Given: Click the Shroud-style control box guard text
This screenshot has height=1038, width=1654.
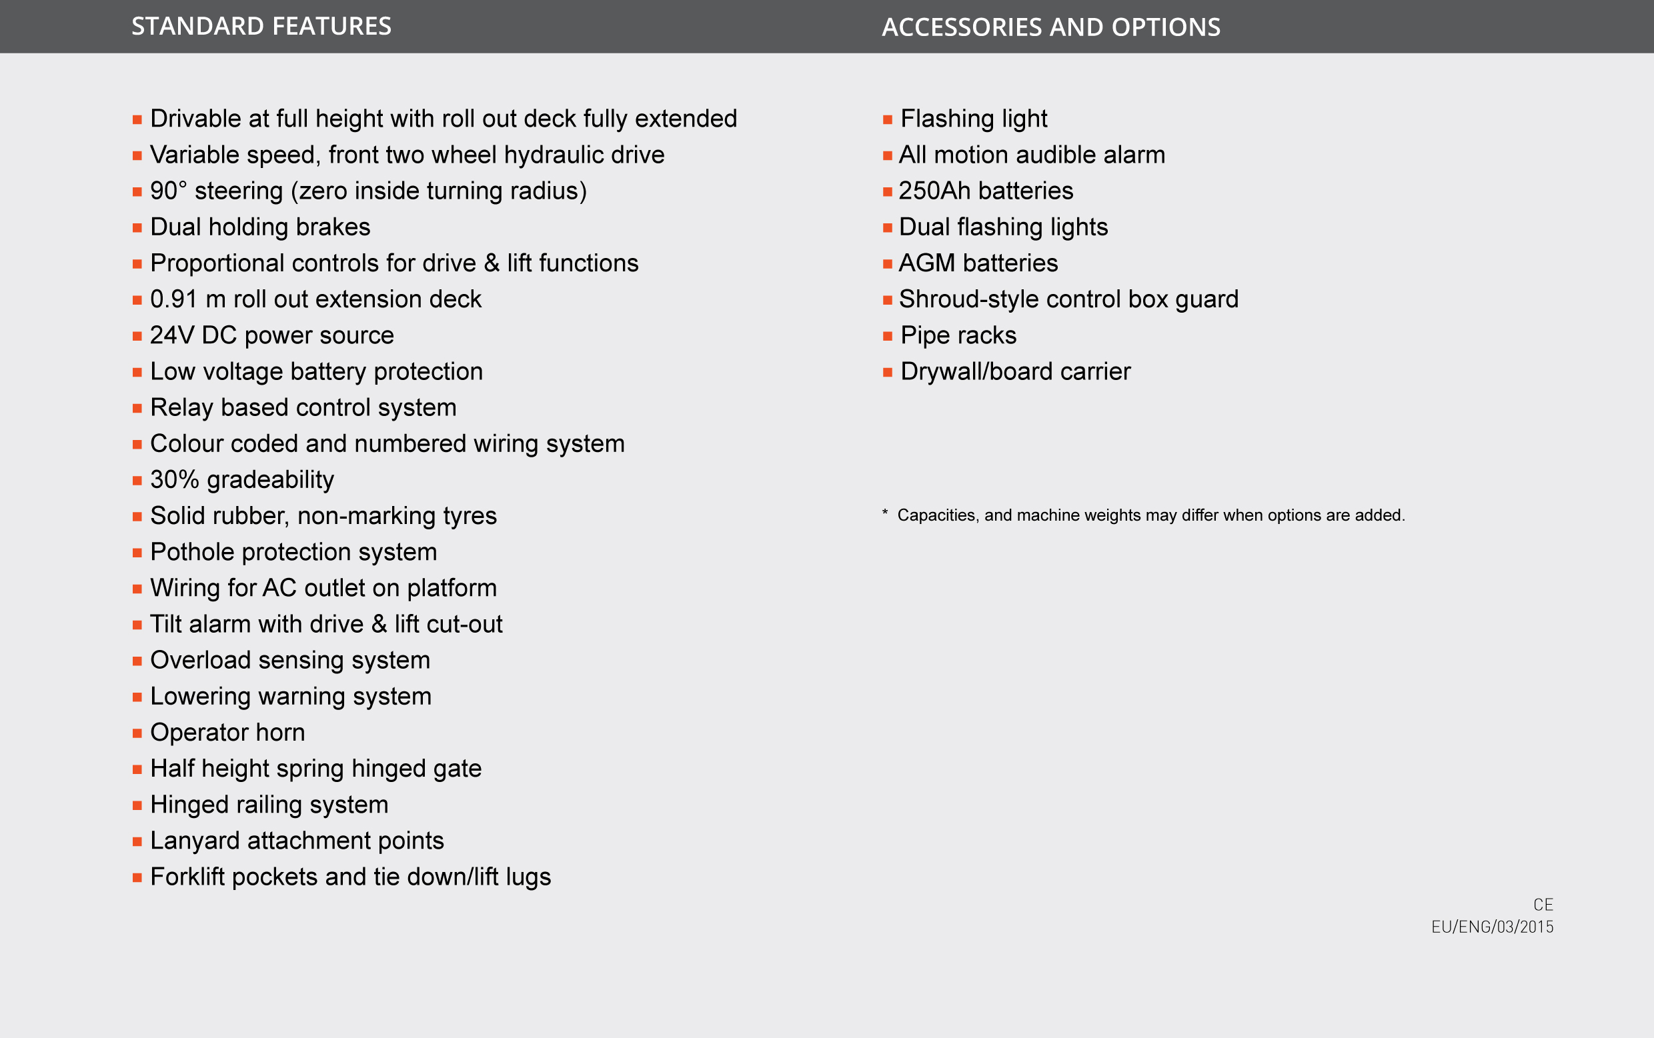Looking at the screenshot, I should tap(1068, 299).
